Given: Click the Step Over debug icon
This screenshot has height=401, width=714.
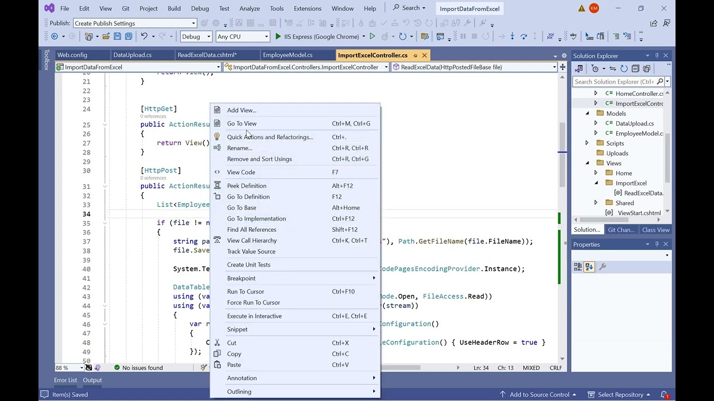Looking at the screenshot, I should pyautogui.click(x=523, y=36).
